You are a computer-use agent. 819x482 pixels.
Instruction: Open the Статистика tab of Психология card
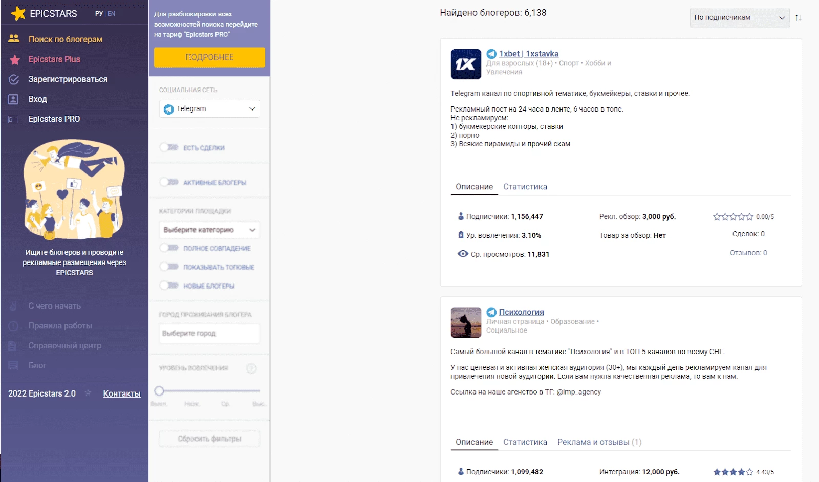pos(525,442)
